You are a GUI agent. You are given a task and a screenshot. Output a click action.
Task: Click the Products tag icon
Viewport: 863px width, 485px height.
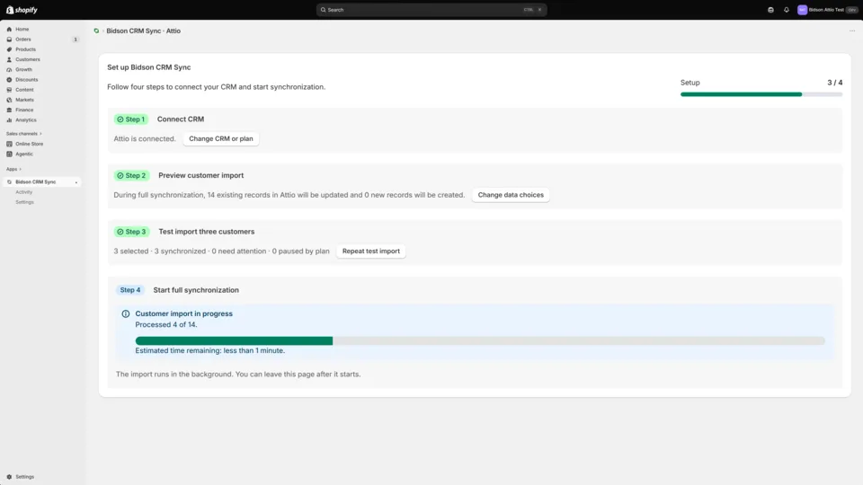(9, 49)
